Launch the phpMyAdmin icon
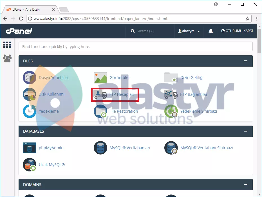Viewport: 262px width, 197px height. 30,148
